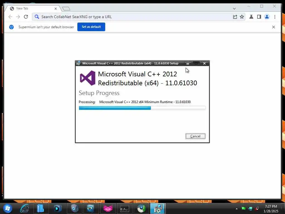This screenshot has width=285, height=214.
Task: Cancel the Visual C++ 2012 setup
Action: (x=195, y=136)
